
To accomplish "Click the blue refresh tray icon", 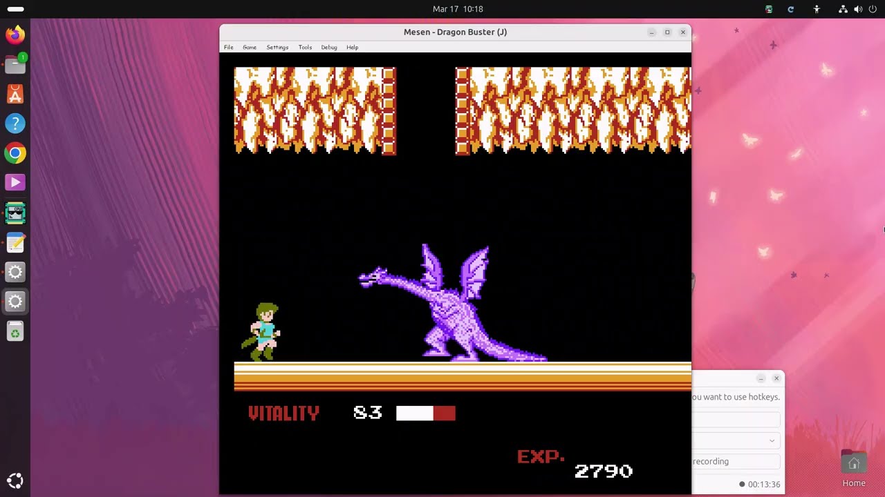I will tap(791, 9).
